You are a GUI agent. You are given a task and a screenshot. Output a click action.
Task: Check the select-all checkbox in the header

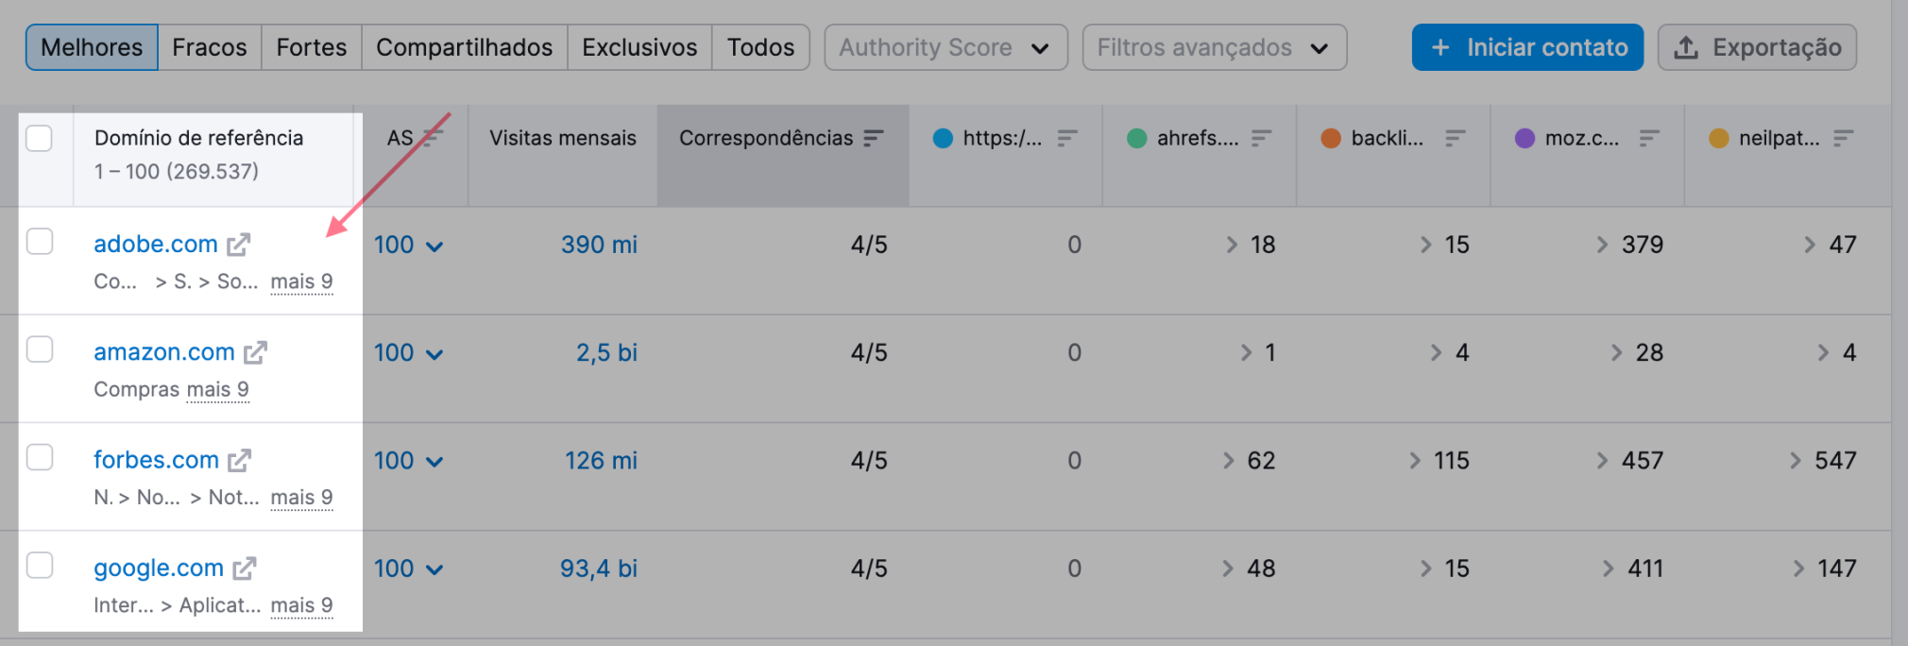coord(40,138)
